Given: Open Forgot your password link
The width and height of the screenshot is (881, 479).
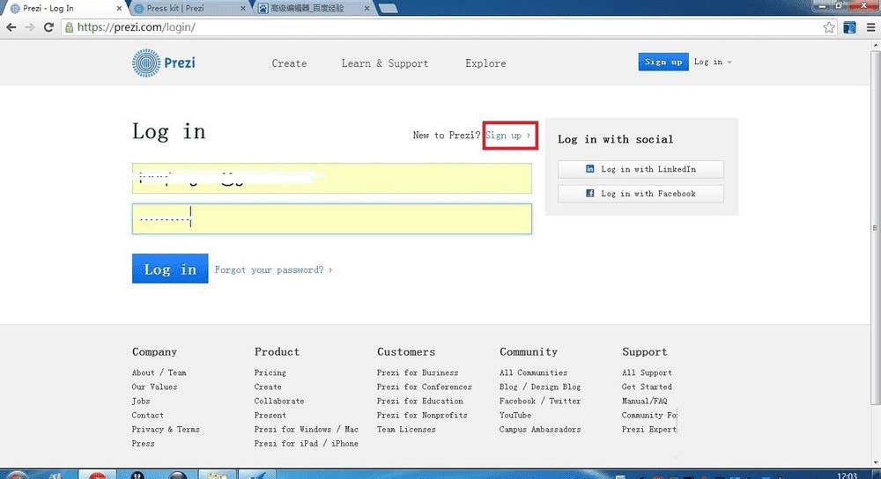Looking at the screenshot, I should pyautogui.click(x=273, y=270).
